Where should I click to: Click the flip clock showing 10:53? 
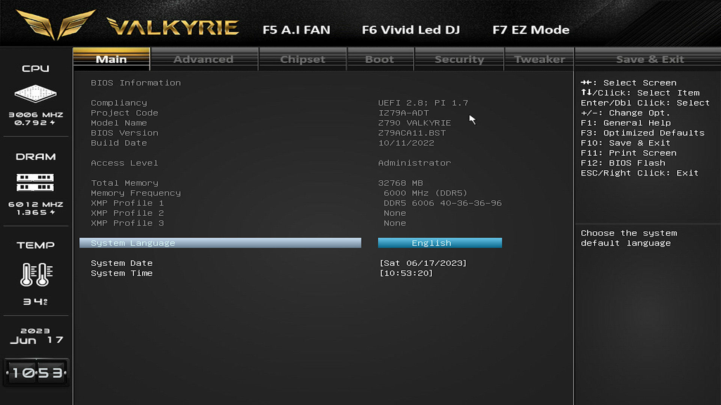[36, 373]
